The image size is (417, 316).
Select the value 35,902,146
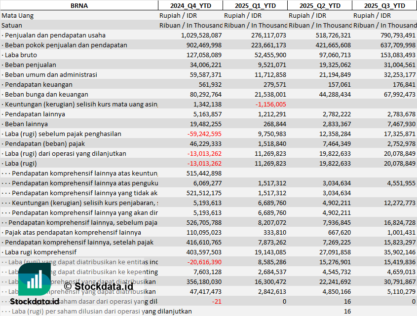coord(399,252)
